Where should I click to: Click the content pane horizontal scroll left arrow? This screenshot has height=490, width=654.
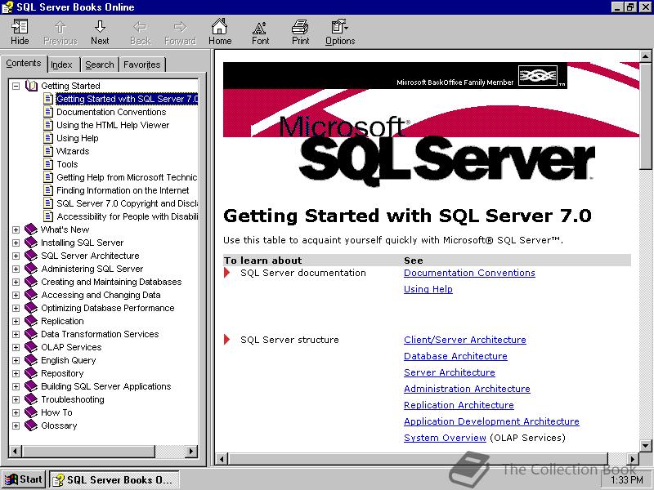[222, 459]
